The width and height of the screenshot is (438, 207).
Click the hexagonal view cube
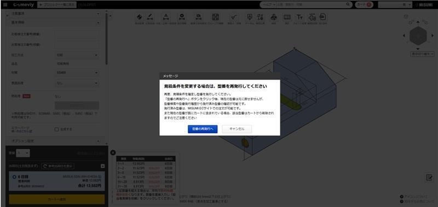pyautogui.click(x=418, y=36)
